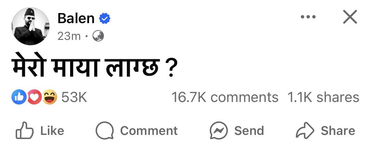
Task: Open the 16.7K comments list
Action: tap(225, 97)
